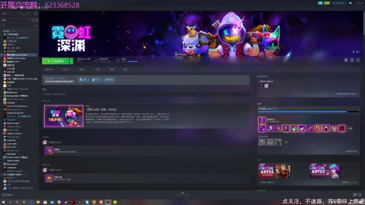Click the ready-to-play filter icon in sidebar
Screen dimensions: 365x205
tap(36, 20)
